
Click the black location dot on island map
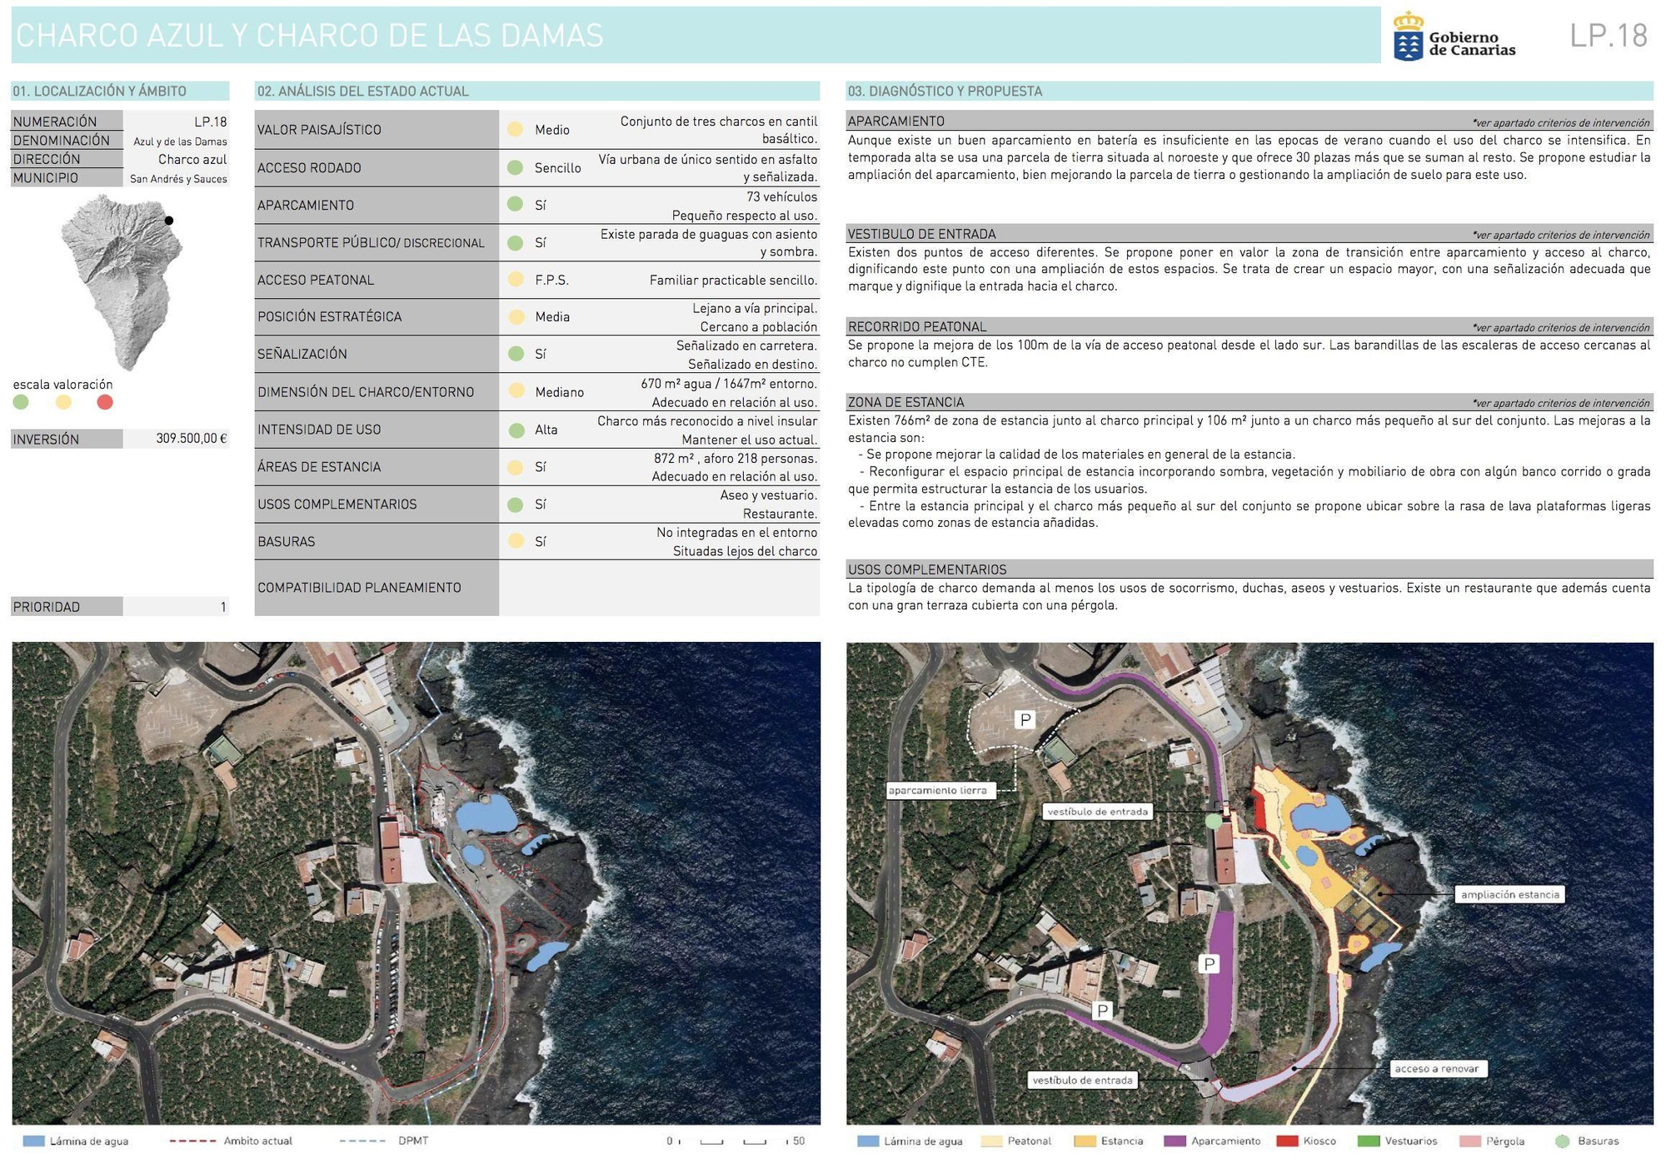click(x=169, y=221)
